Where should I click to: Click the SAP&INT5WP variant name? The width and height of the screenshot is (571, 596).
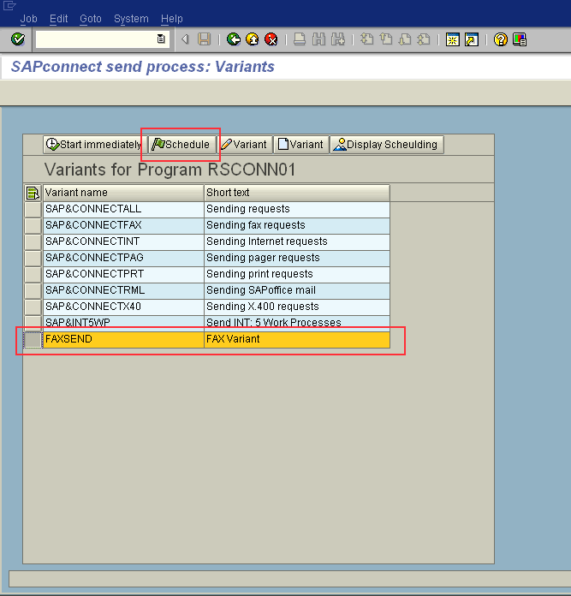pos(123,322)
